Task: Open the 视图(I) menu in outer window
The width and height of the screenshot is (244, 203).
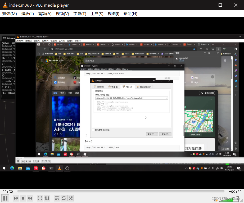Action: pos(114,14)
